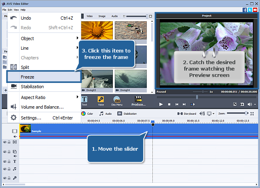Open the View menu

coord(16,10)
